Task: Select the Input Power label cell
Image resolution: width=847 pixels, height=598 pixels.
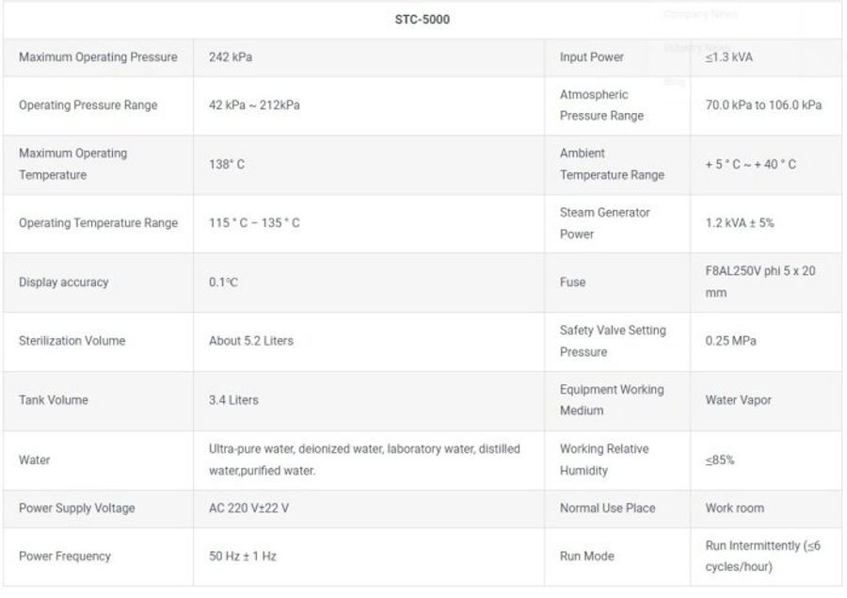Action: point(592,57)
